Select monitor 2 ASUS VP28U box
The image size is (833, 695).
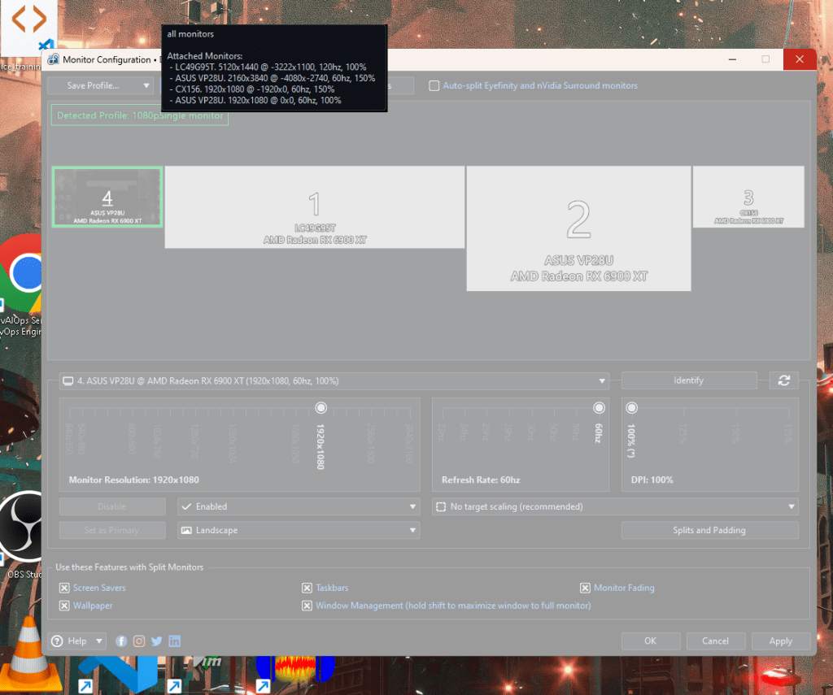(x=578, y=228)
